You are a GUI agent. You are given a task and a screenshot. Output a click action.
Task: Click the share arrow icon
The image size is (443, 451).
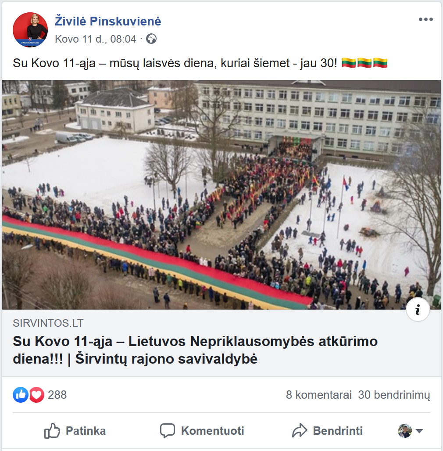pyautogui.click(x=300, y=430)
